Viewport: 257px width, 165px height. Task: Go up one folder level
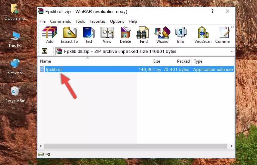click(x=44, y=51)
